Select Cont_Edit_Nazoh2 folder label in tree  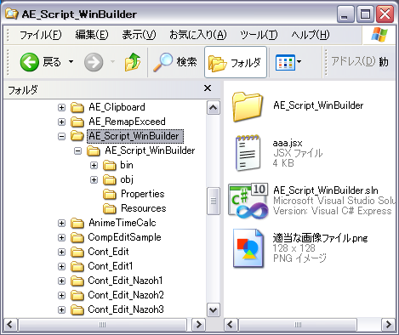(x=126, y=295)
